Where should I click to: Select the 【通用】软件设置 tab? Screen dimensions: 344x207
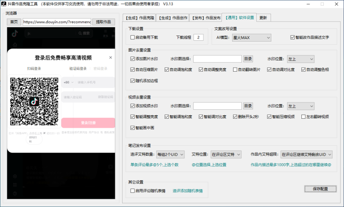point(240,18)
